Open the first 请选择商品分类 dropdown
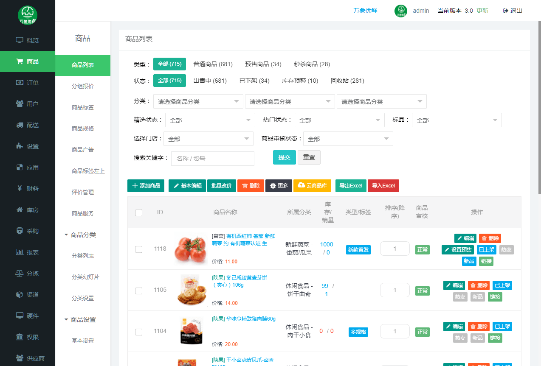The height and width of the screenshot is (366, 541). tap(198, 101)
